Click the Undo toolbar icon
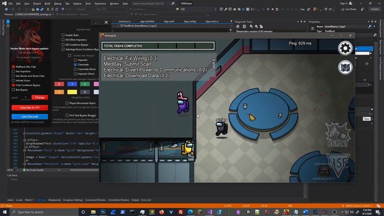This screenshot has width=384, height=216. 62,9
